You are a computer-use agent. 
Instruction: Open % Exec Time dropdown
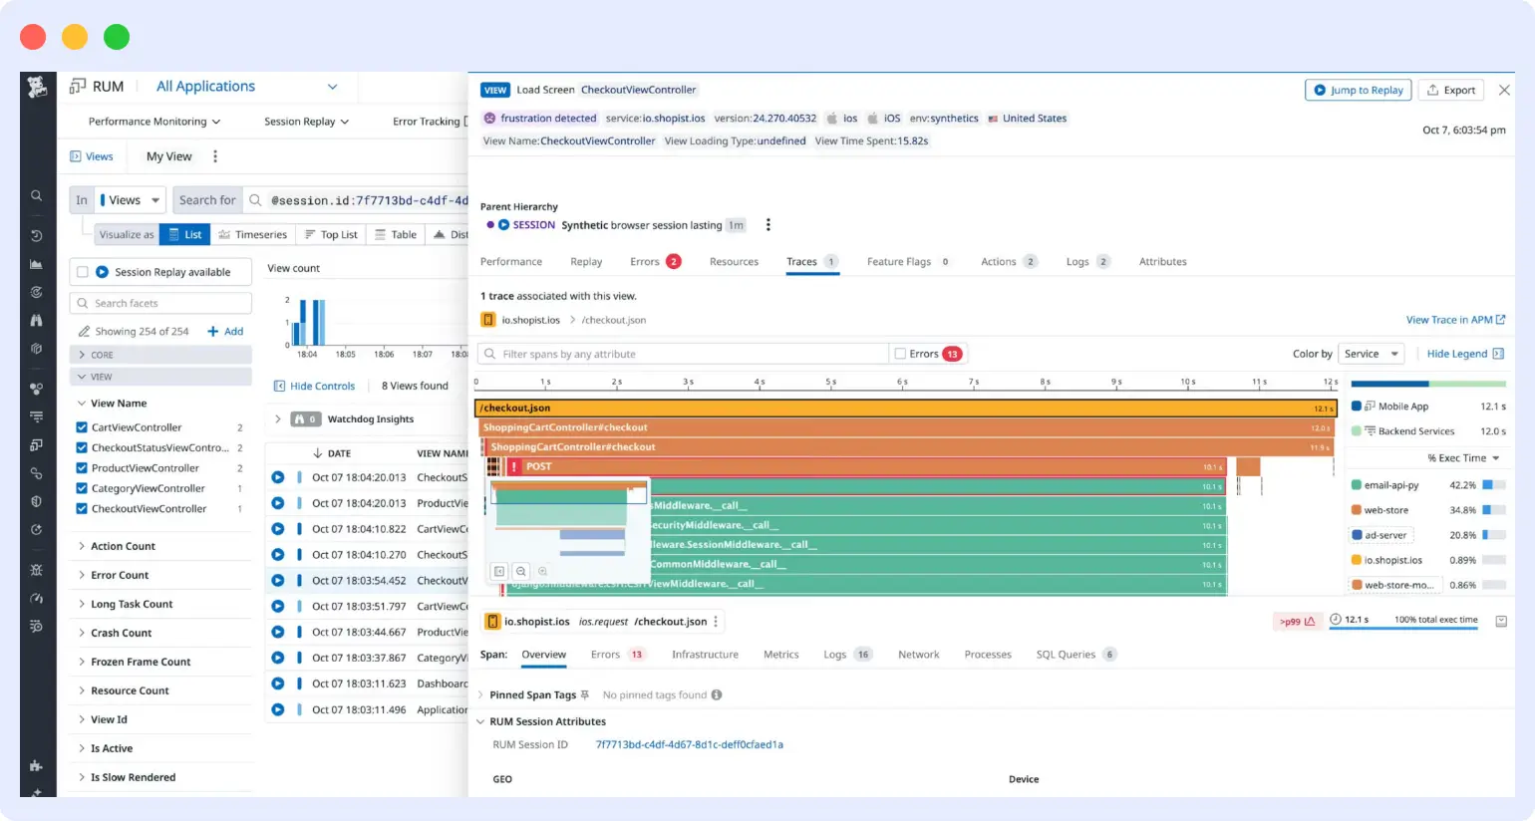pos(1463,458)
